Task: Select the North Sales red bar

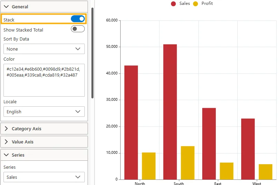Action: tap(131, 122)
